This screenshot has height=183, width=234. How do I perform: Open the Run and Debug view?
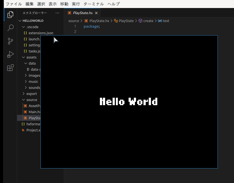pyautogui.click(x=10, y=54)
